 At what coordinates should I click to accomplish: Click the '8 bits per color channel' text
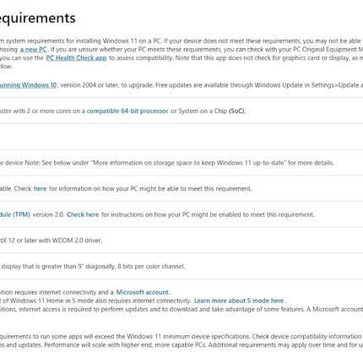[x=151, y=266]
